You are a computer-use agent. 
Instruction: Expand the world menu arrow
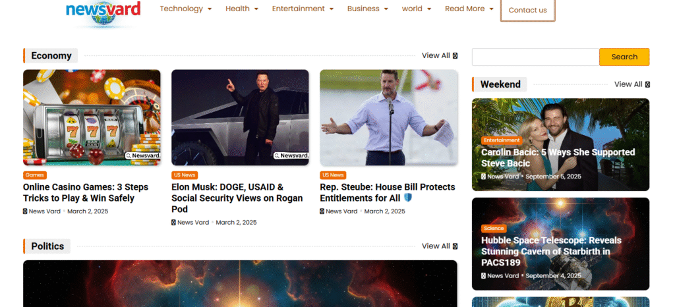point(429,9)
